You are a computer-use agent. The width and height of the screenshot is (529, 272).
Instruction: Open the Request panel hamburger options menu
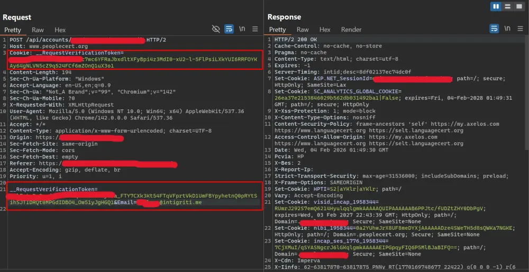(255, 29)
